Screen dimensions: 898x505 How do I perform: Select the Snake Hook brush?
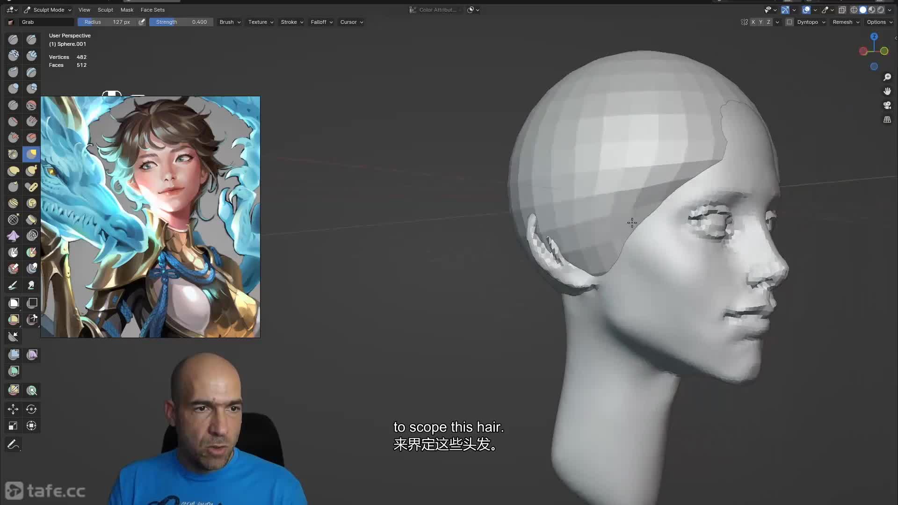coord(31,171)
